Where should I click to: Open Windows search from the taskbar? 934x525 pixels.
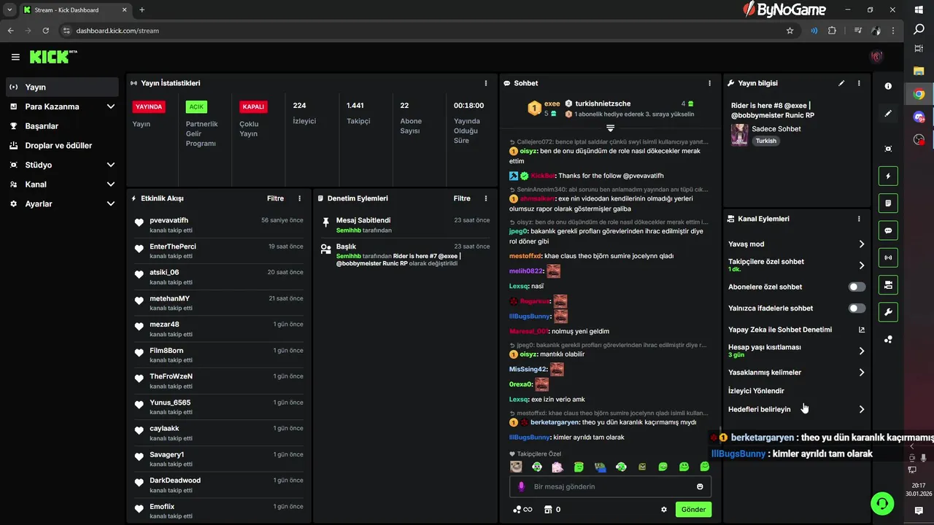tap(919, 30)
